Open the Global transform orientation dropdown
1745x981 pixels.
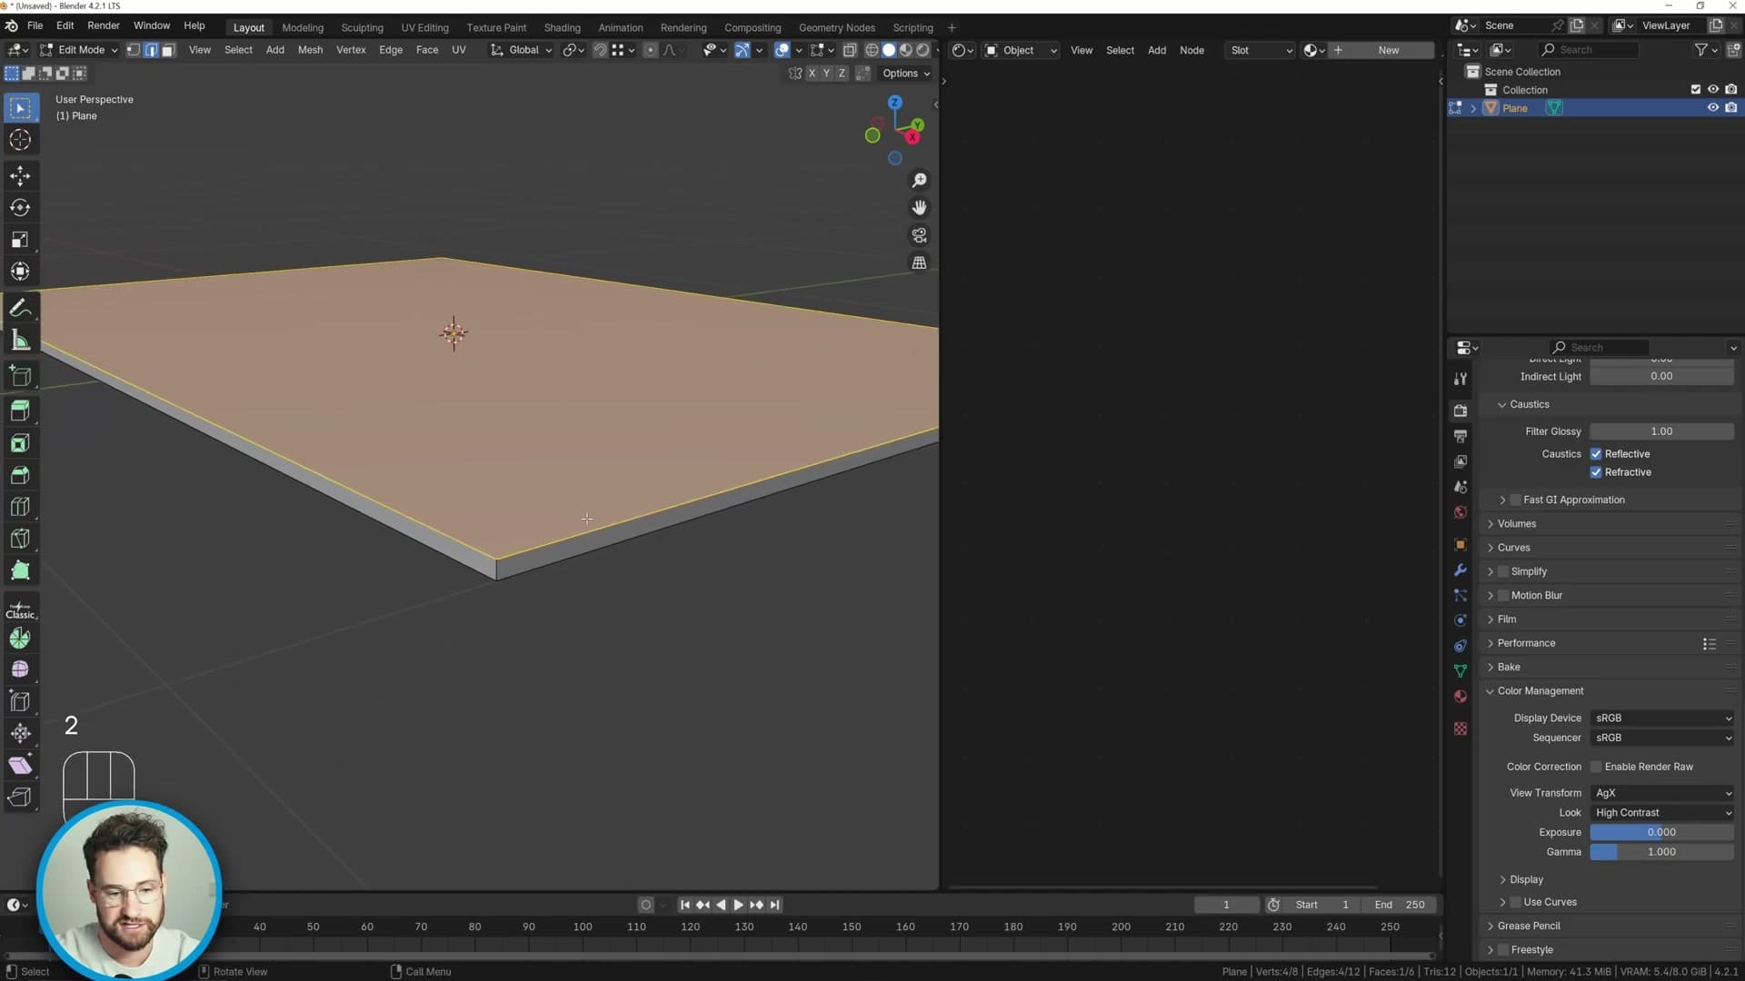tap(522, 50)
